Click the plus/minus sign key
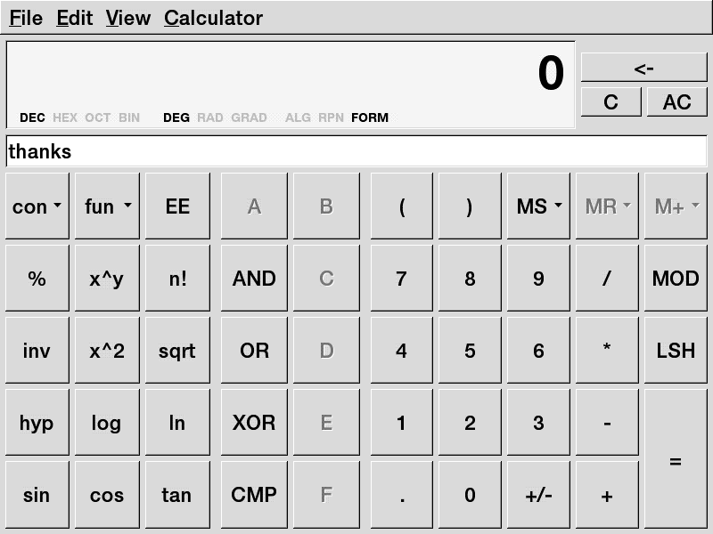Viewport: 713px width, 534px height. pyautogui.click(x=538, y=495)
